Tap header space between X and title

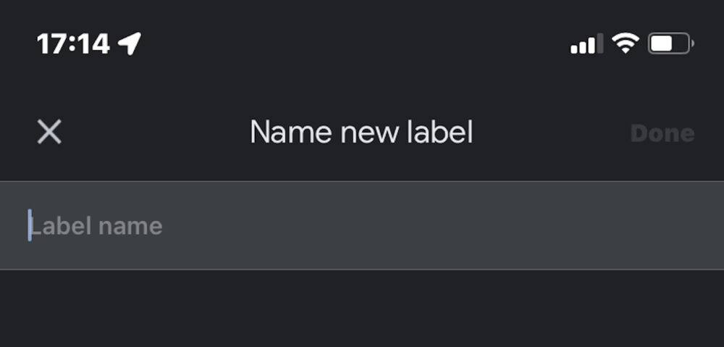pyautogui.click(x=152, y=133)
